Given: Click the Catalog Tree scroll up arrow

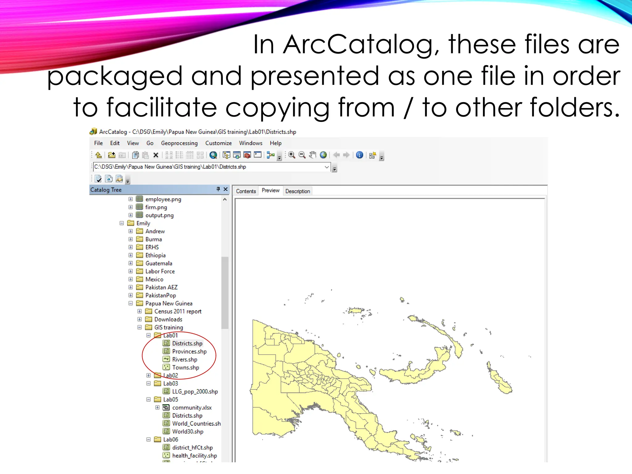Looking at the screenshot, I should tap(225, 200).
